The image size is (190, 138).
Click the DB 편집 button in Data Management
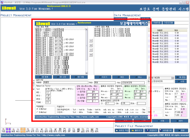[x=181, y=77]
